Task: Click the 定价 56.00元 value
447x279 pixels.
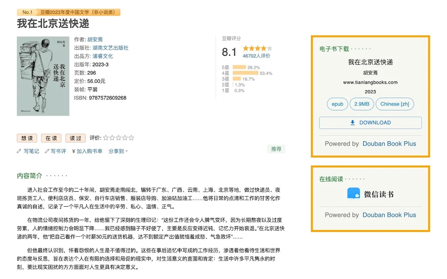Action: 96,81
